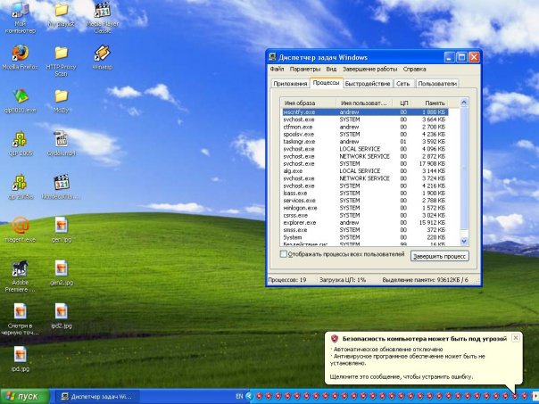The height and width of the screenshot is (404, 539).
Task: Click the Завершить процесс button
Action: point(439,256)
